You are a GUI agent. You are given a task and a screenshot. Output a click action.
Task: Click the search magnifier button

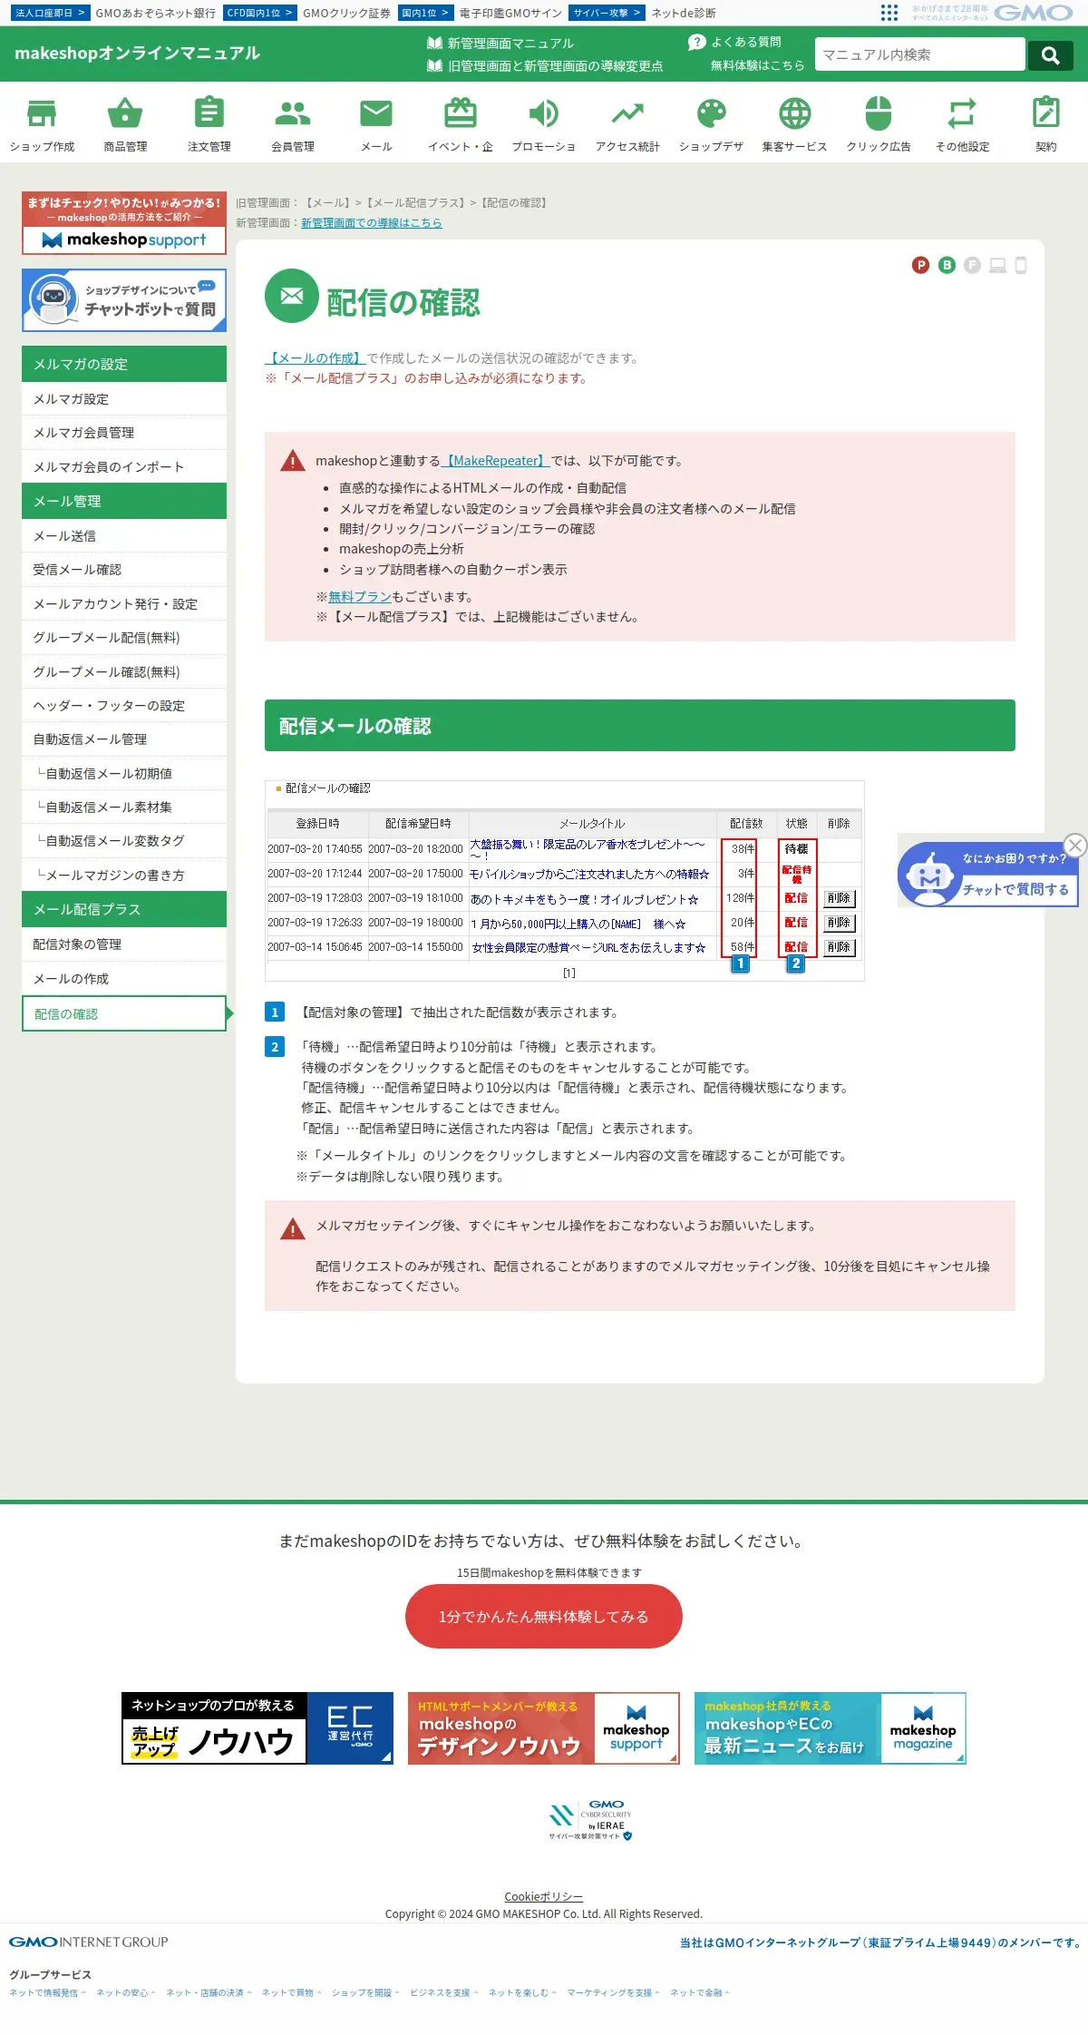[x=1051, y=55]
